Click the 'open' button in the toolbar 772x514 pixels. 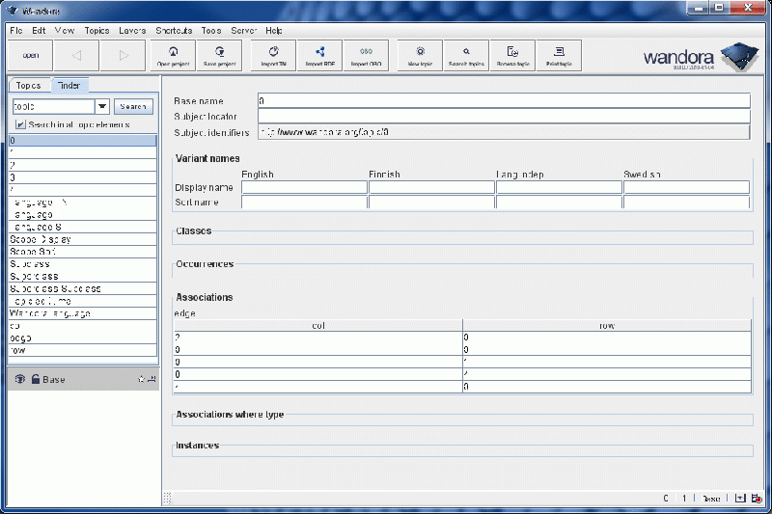click(x=31, y=55)
